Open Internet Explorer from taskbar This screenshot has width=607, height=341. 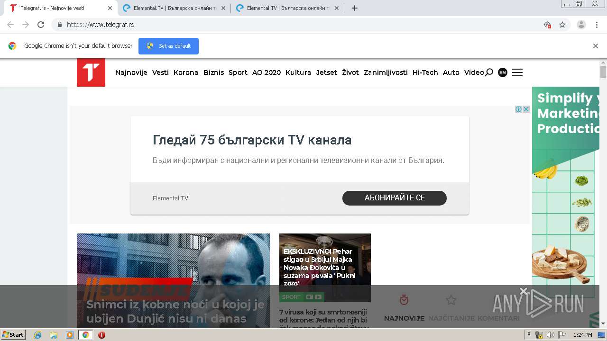pyautogui.click(x=38, y=335)
